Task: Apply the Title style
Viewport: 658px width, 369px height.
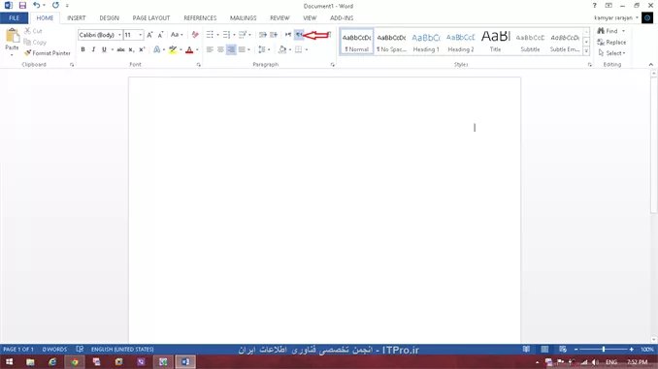Action: pyautogui.click(x=495, y=42)
